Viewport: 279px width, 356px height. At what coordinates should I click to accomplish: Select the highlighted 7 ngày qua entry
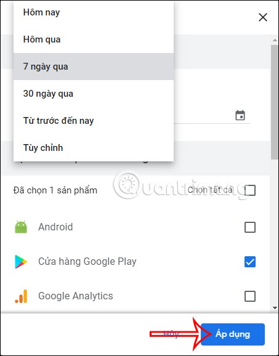coord(94,67)
